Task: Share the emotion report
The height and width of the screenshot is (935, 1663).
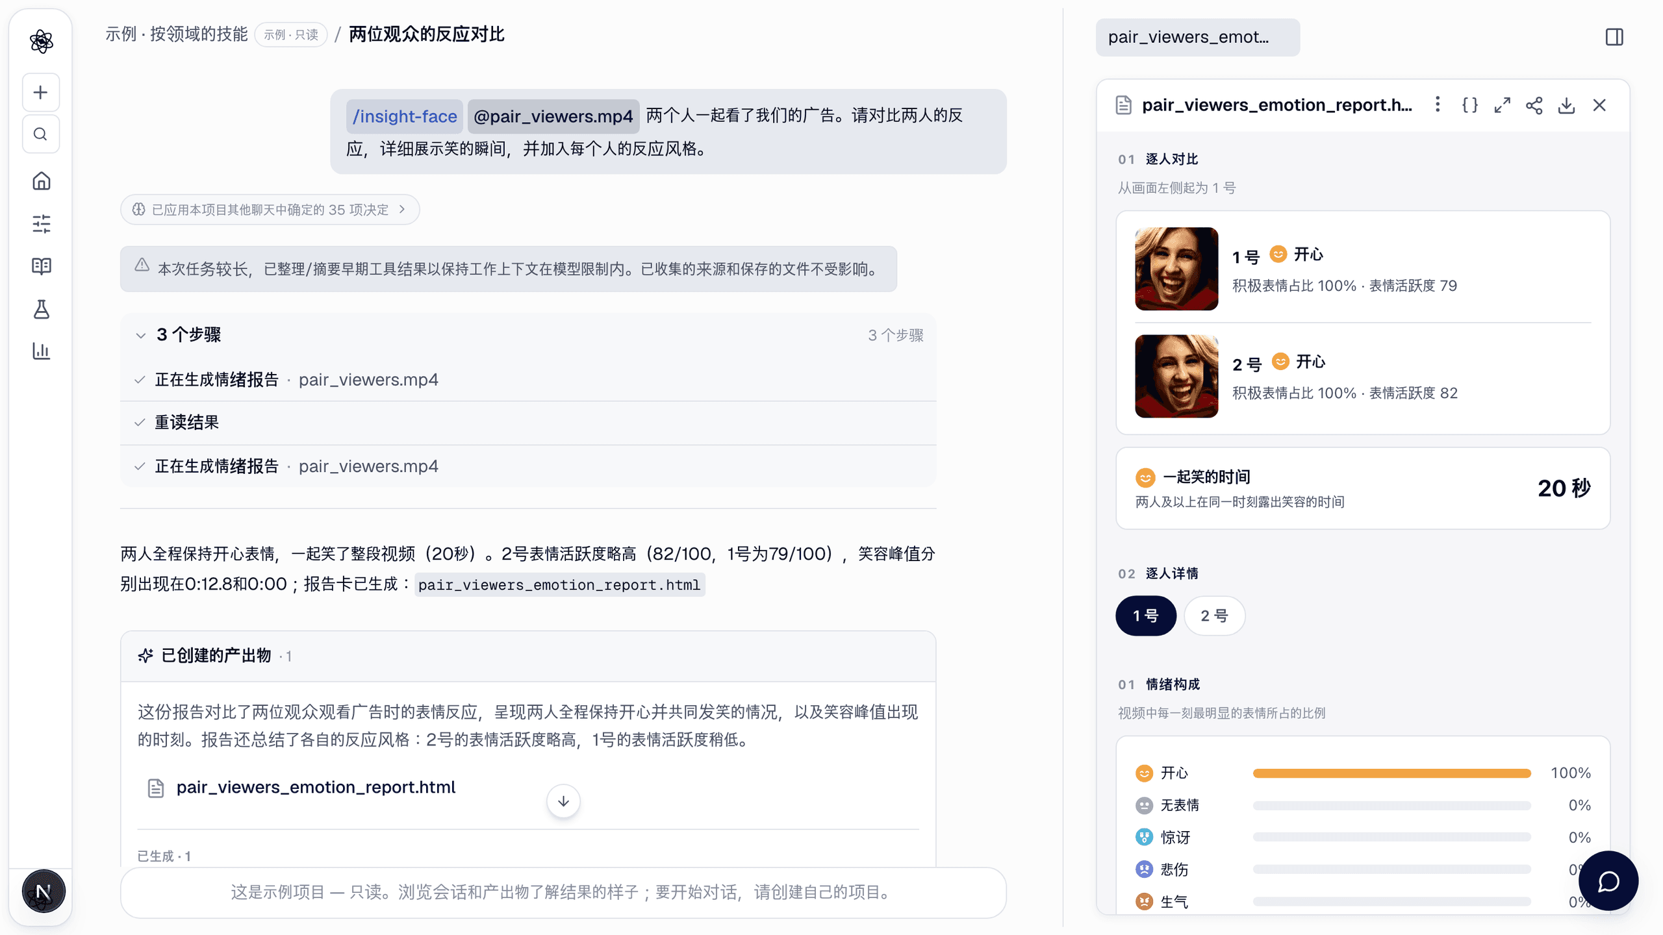Action: [x=1534, y=105]
